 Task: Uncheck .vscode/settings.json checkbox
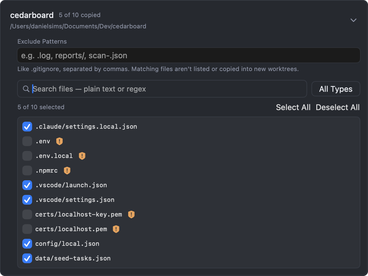coord(27,200)
